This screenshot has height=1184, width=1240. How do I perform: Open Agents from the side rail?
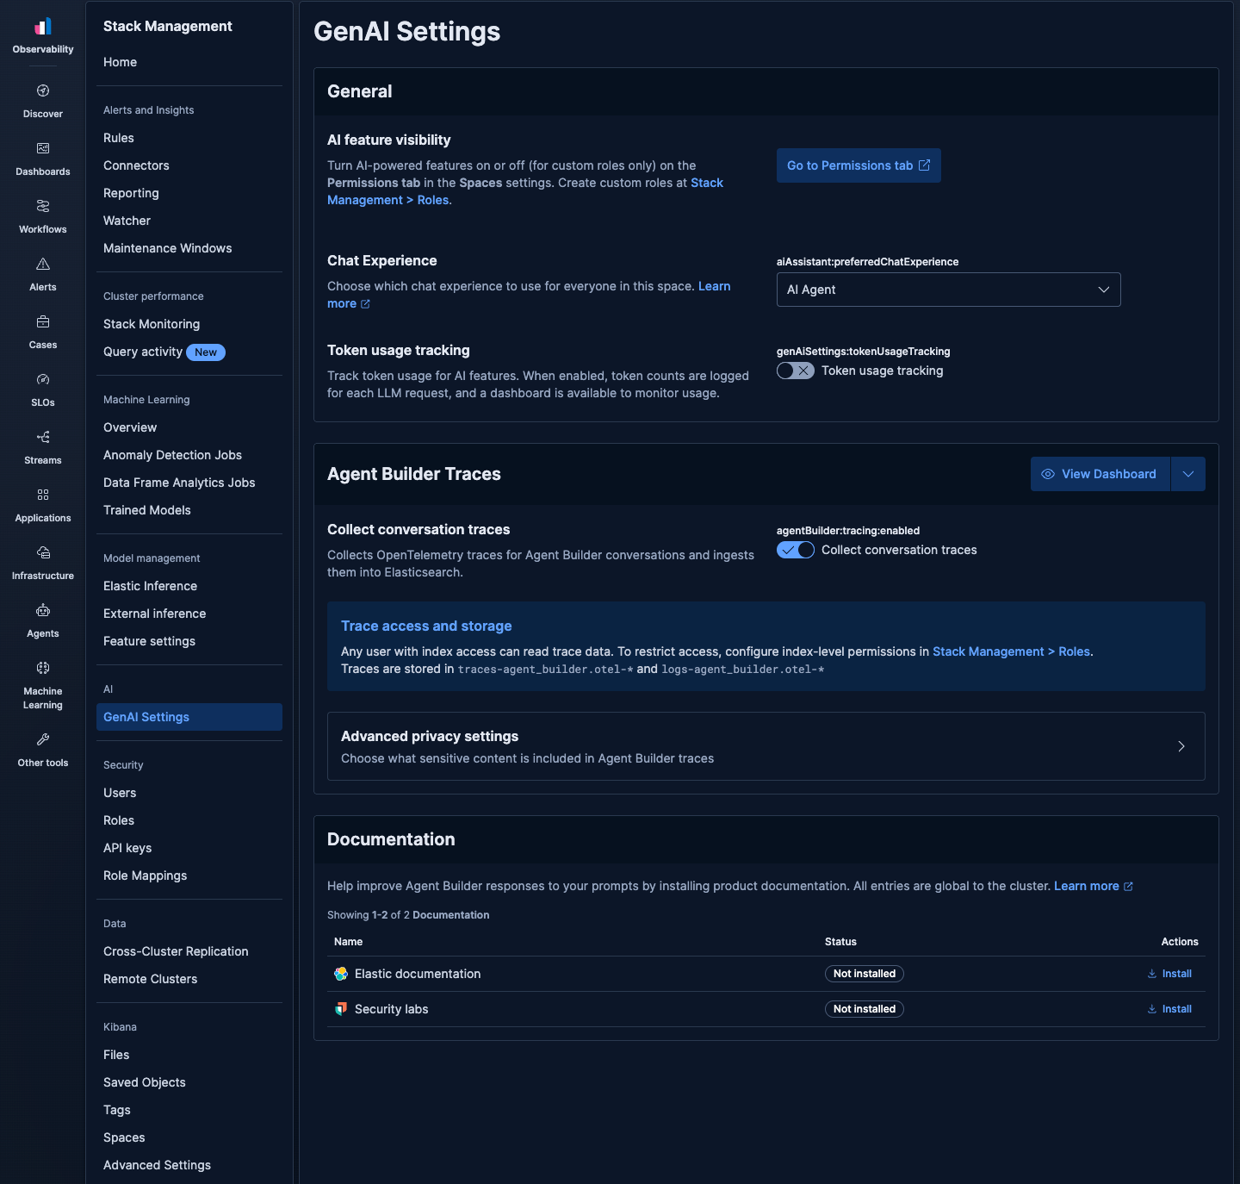click(43, 620)
